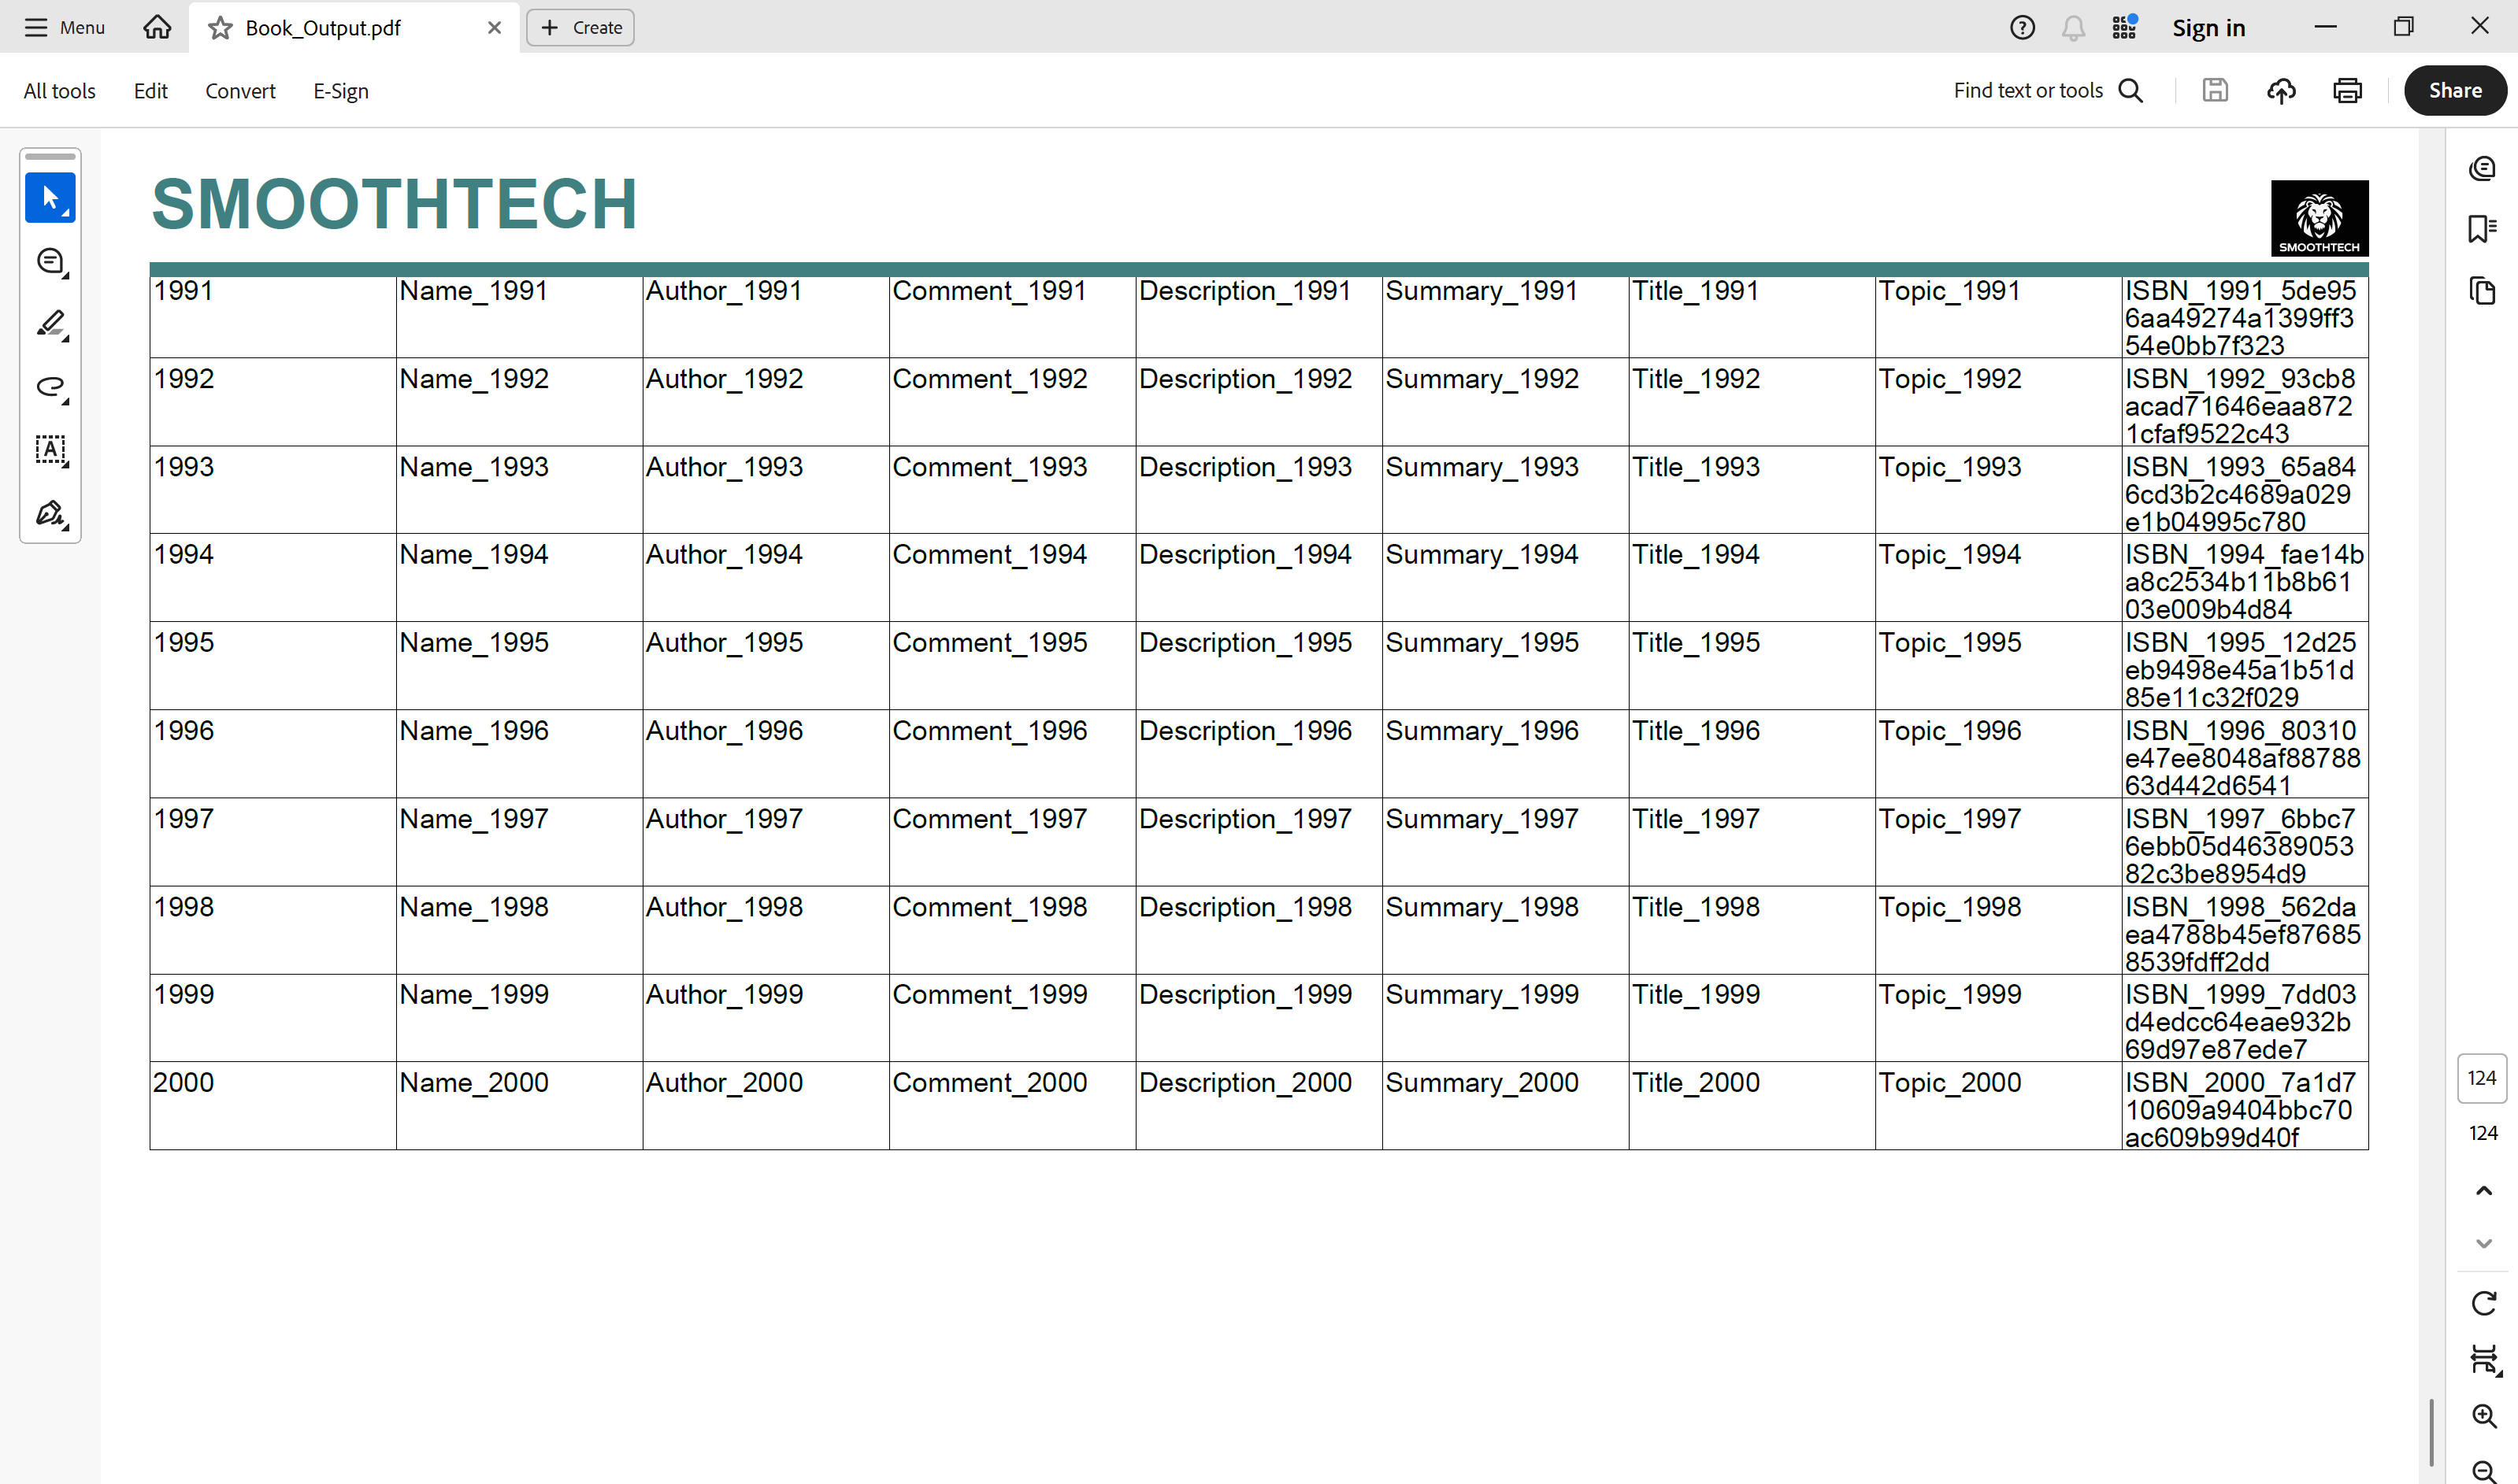Open the hamburger Menu
2518x1484 pixels.
coord(64,28)
